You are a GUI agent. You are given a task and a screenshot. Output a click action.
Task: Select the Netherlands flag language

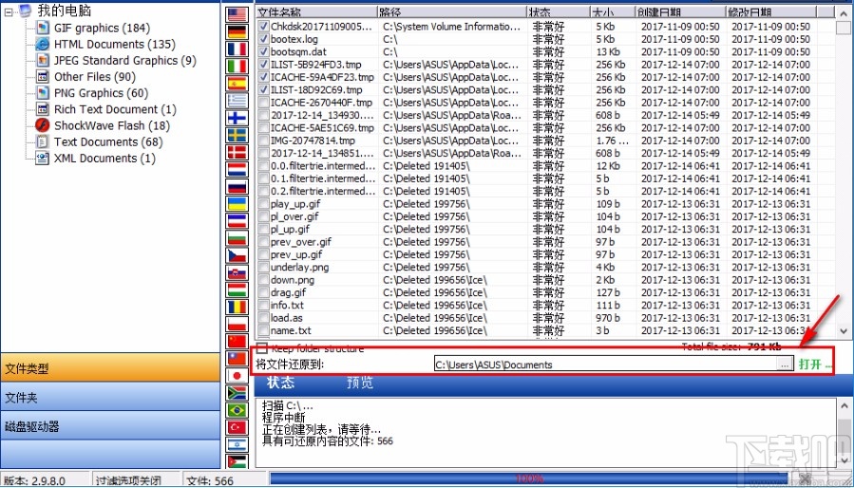pyautogui.click(x=237, y=169)
